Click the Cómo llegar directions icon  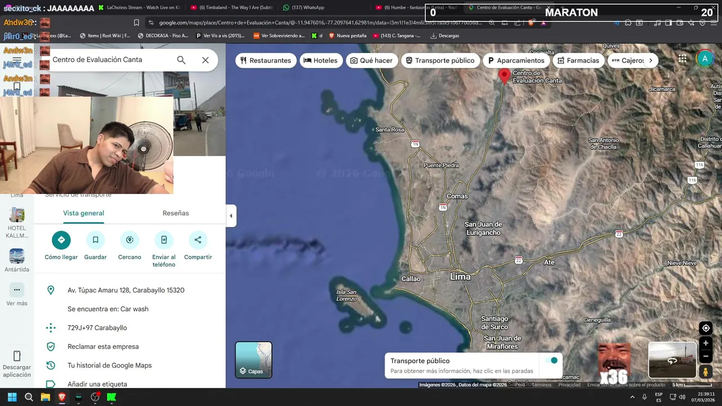pyautogui.click(x=61, y=240)
